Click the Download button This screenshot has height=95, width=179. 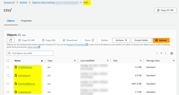click(70, 40)
